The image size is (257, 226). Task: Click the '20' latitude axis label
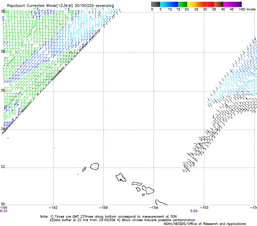tap(3, 204)
